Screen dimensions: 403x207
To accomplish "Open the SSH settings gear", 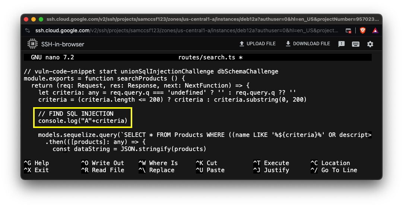I will click(x=370, y=44).
